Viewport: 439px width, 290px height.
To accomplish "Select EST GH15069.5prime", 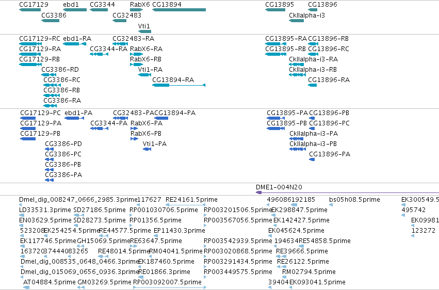I will (x=103, y=241).
